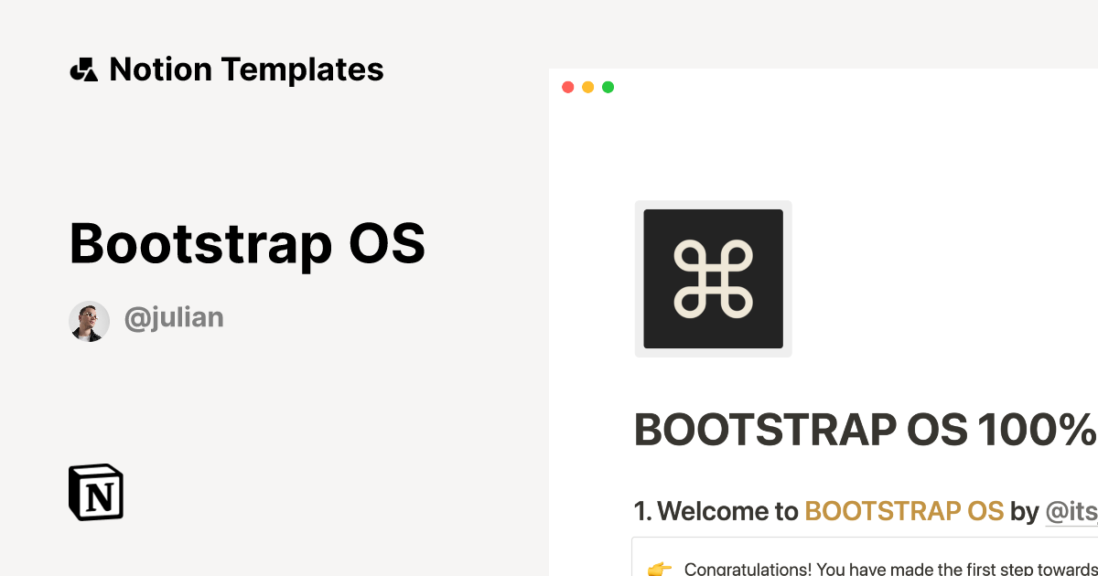Screen dimensions: 1098x576
Task: Click the "Notion Templates" header text
Action: click(246, 69)
